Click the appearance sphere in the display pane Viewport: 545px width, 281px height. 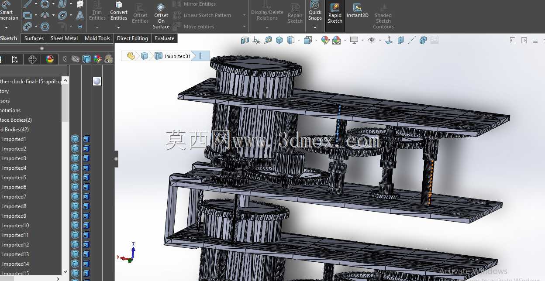(97, 81)
